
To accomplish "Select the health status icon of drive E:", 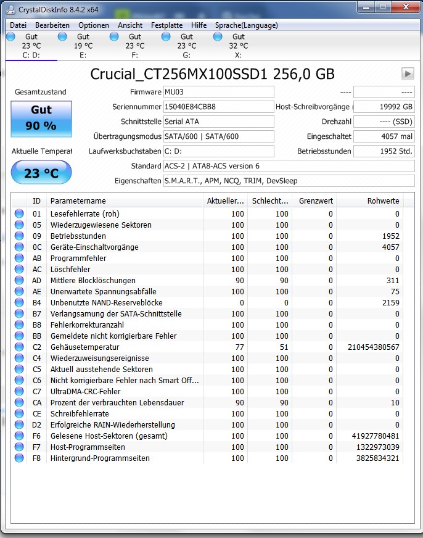I will pos(62,37).
